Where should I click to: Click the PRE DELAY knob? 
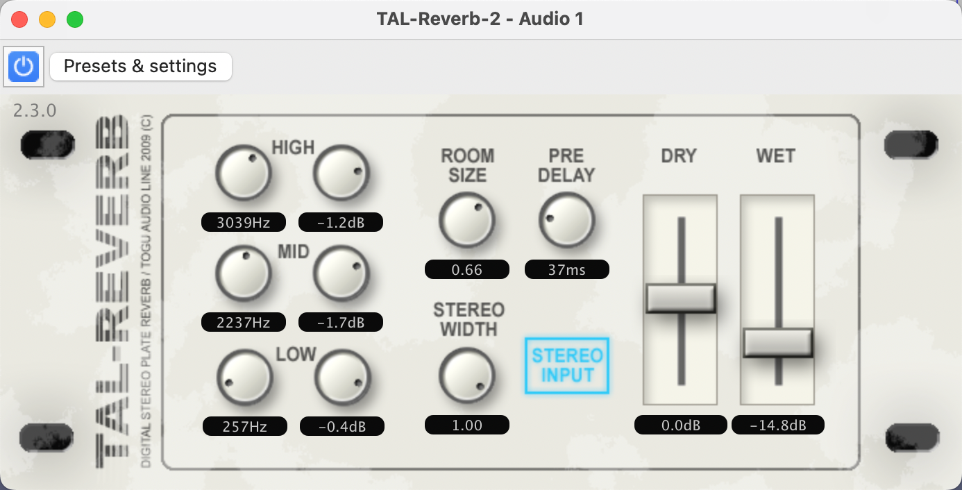click(567, 220)
